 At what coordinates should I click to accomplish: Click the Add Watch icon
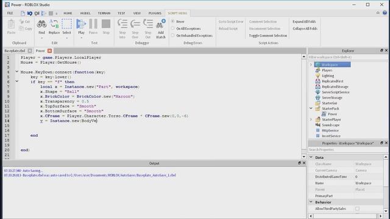(x=161, y=24)
